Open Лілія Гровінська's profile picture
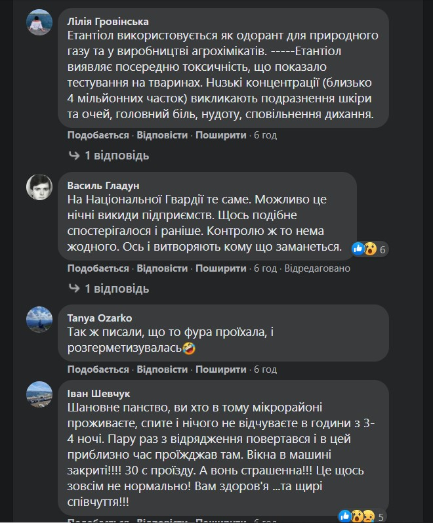 click(x=39, y=24)
